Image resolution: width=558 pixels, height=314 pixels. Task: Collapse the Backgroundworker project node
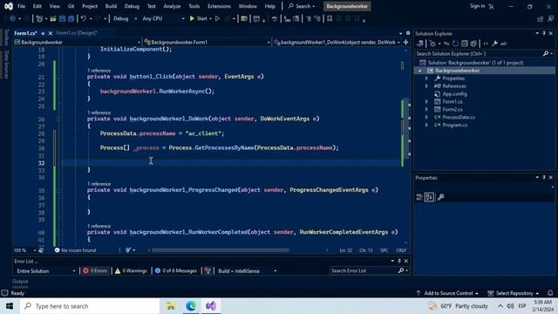point(420,71)
